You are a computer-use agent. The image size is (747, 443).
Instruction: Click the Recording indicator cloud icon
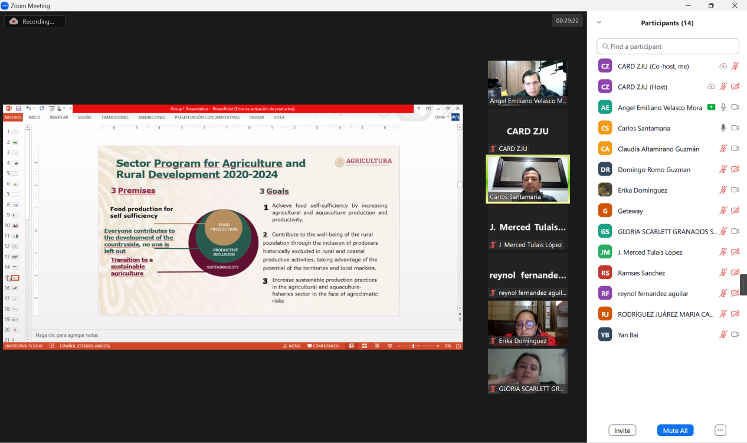[14, 21]
